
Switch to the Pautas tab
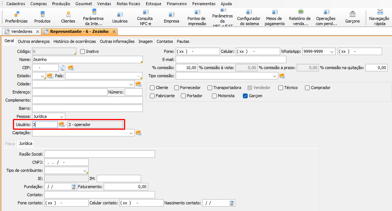(183, 41)
